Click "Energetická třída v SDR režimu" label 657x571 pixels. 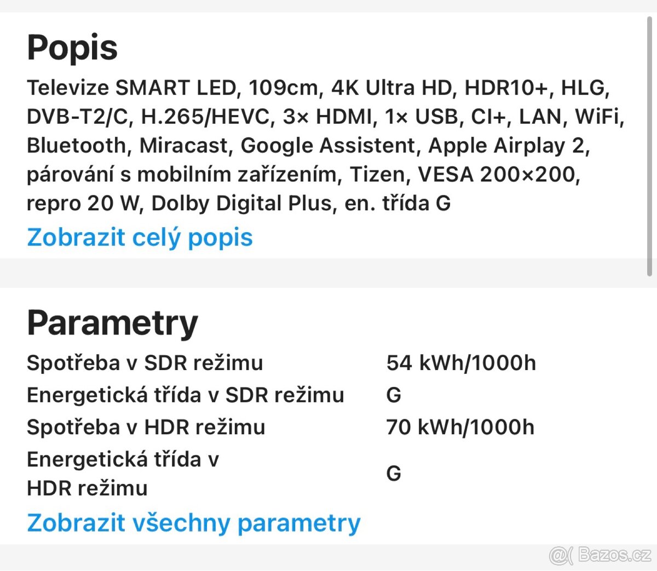point(185,395)
